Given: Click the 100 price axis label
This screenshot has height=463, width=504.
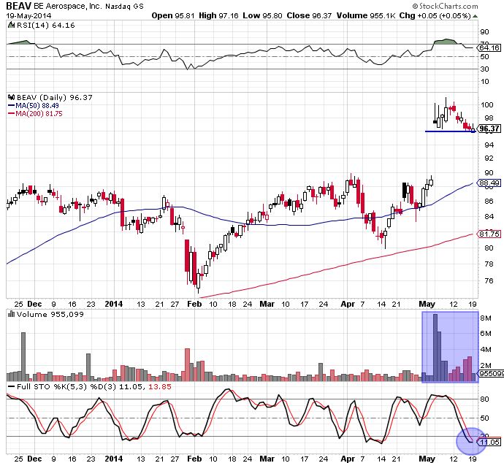Looking at the screenshot, I should (x=487, y=104).
